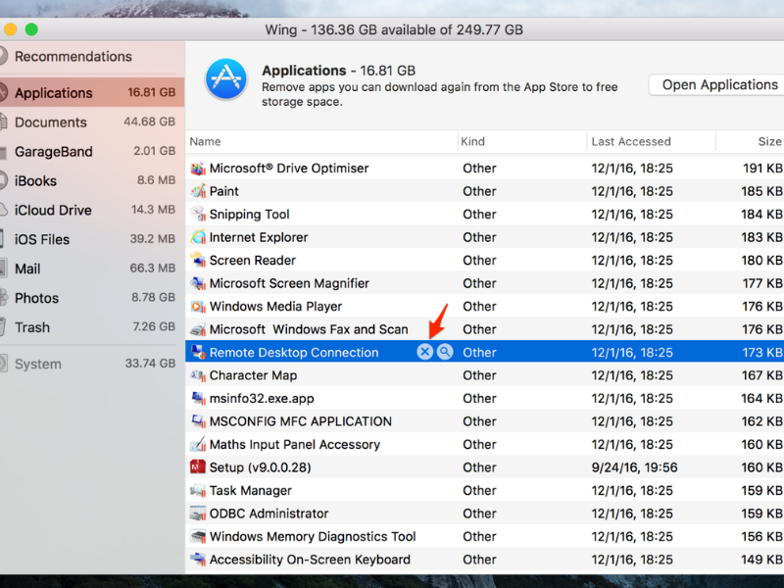Select the Screen Reader app icon
The image size is (784, 588).
(198, 261)
